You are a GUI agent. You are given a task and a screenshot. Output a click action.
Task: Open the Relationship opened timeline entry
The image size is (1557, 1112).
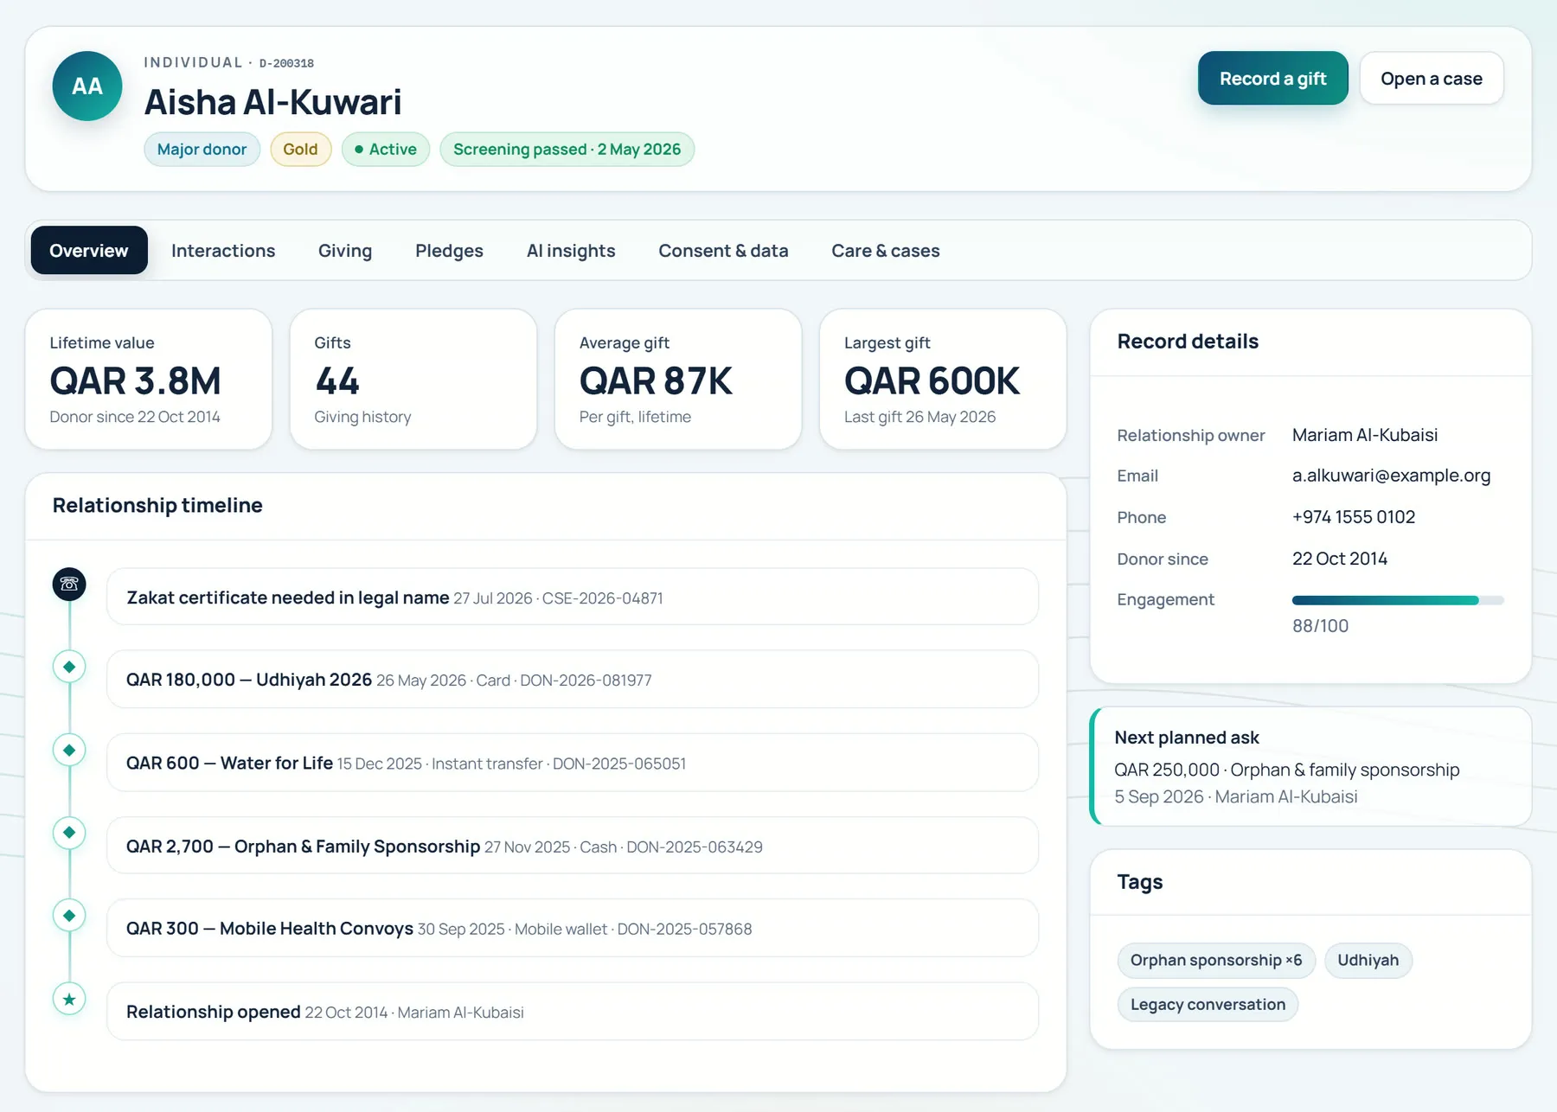pos(573,1012)
